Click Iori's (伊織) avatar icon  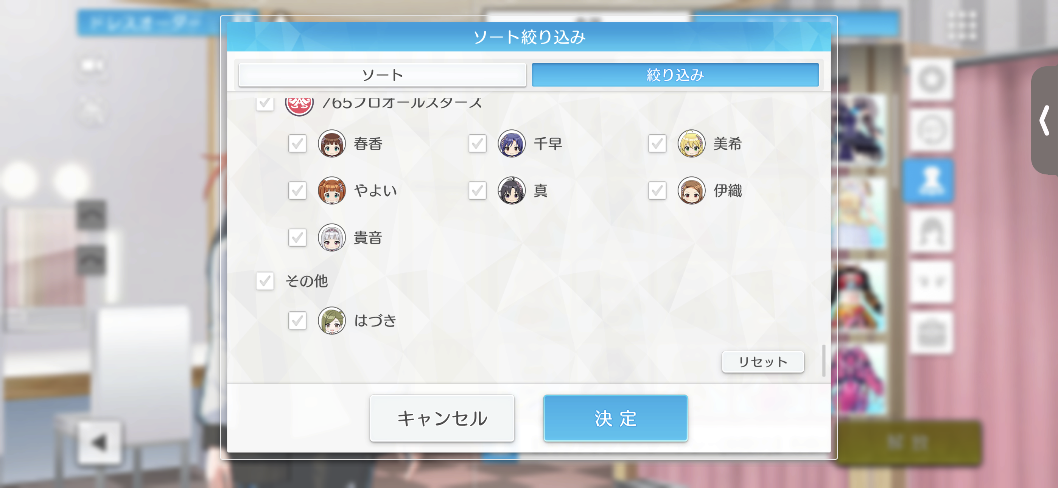coord(691,191)
